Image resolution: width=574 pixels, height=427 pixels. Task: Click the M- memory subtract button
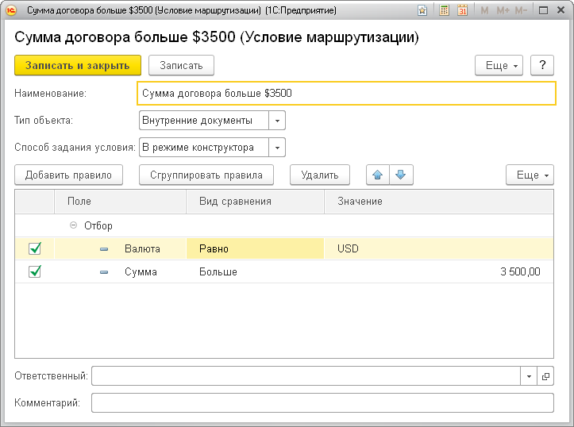click(x=520, y=10)
